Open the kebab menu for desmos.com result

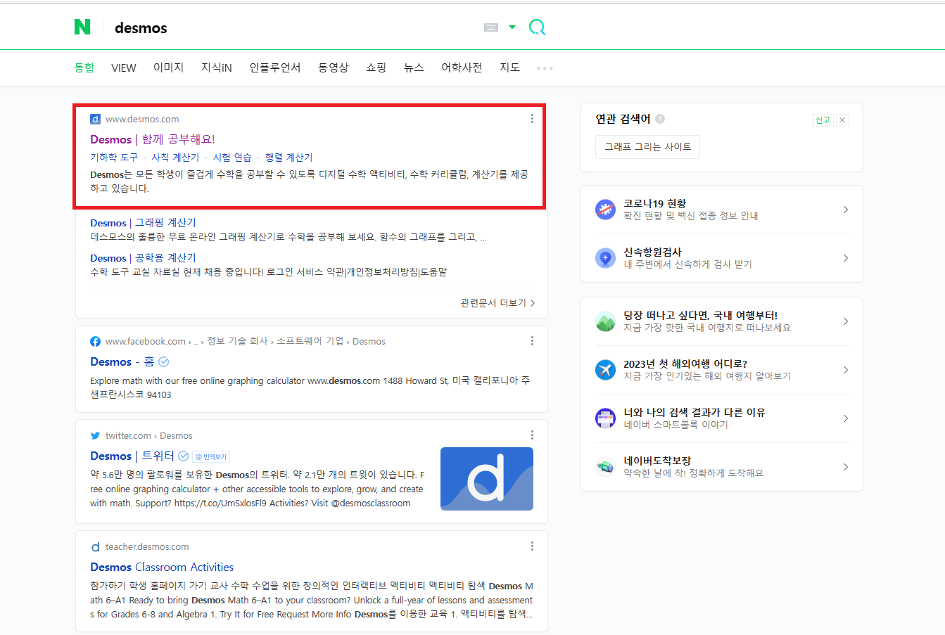[x=532, y=119]
